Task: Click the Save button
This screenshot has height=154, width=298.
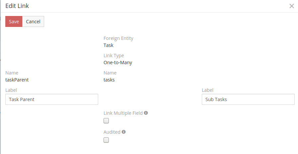Action: click(14, 22)
